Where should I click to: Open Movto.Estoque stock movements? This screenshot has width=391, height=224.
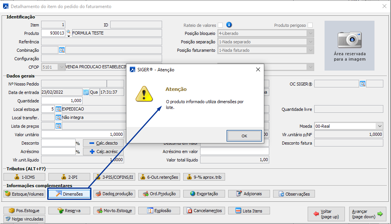[114, 211]
